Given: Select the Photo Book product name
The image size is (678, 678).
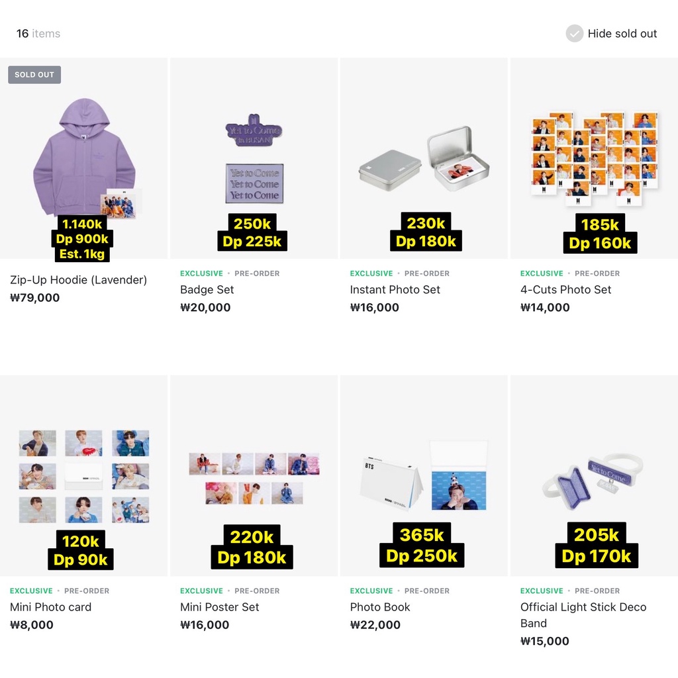Looking at the screenshot, I should click(380, 606).
